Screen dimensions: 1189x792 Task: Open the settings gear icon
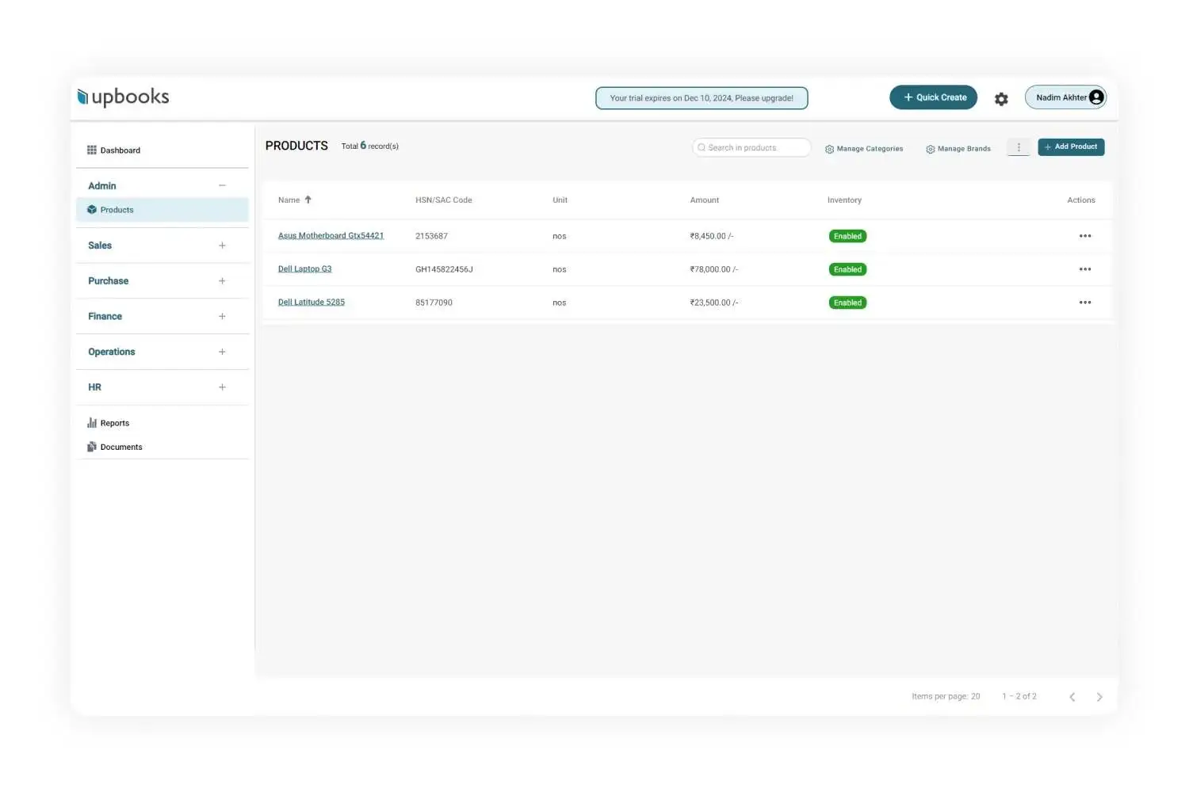(x=1001, y=99)
